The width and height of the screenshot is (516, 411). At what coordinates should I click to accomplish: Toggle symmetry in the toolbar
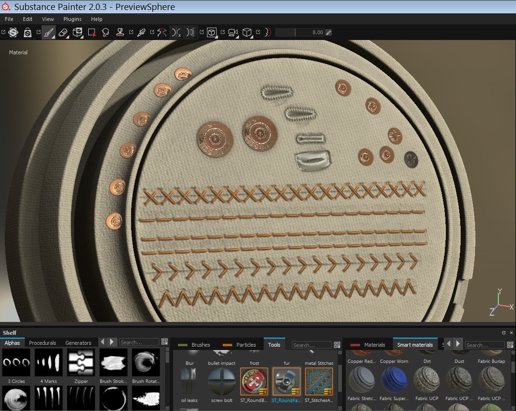162,32
